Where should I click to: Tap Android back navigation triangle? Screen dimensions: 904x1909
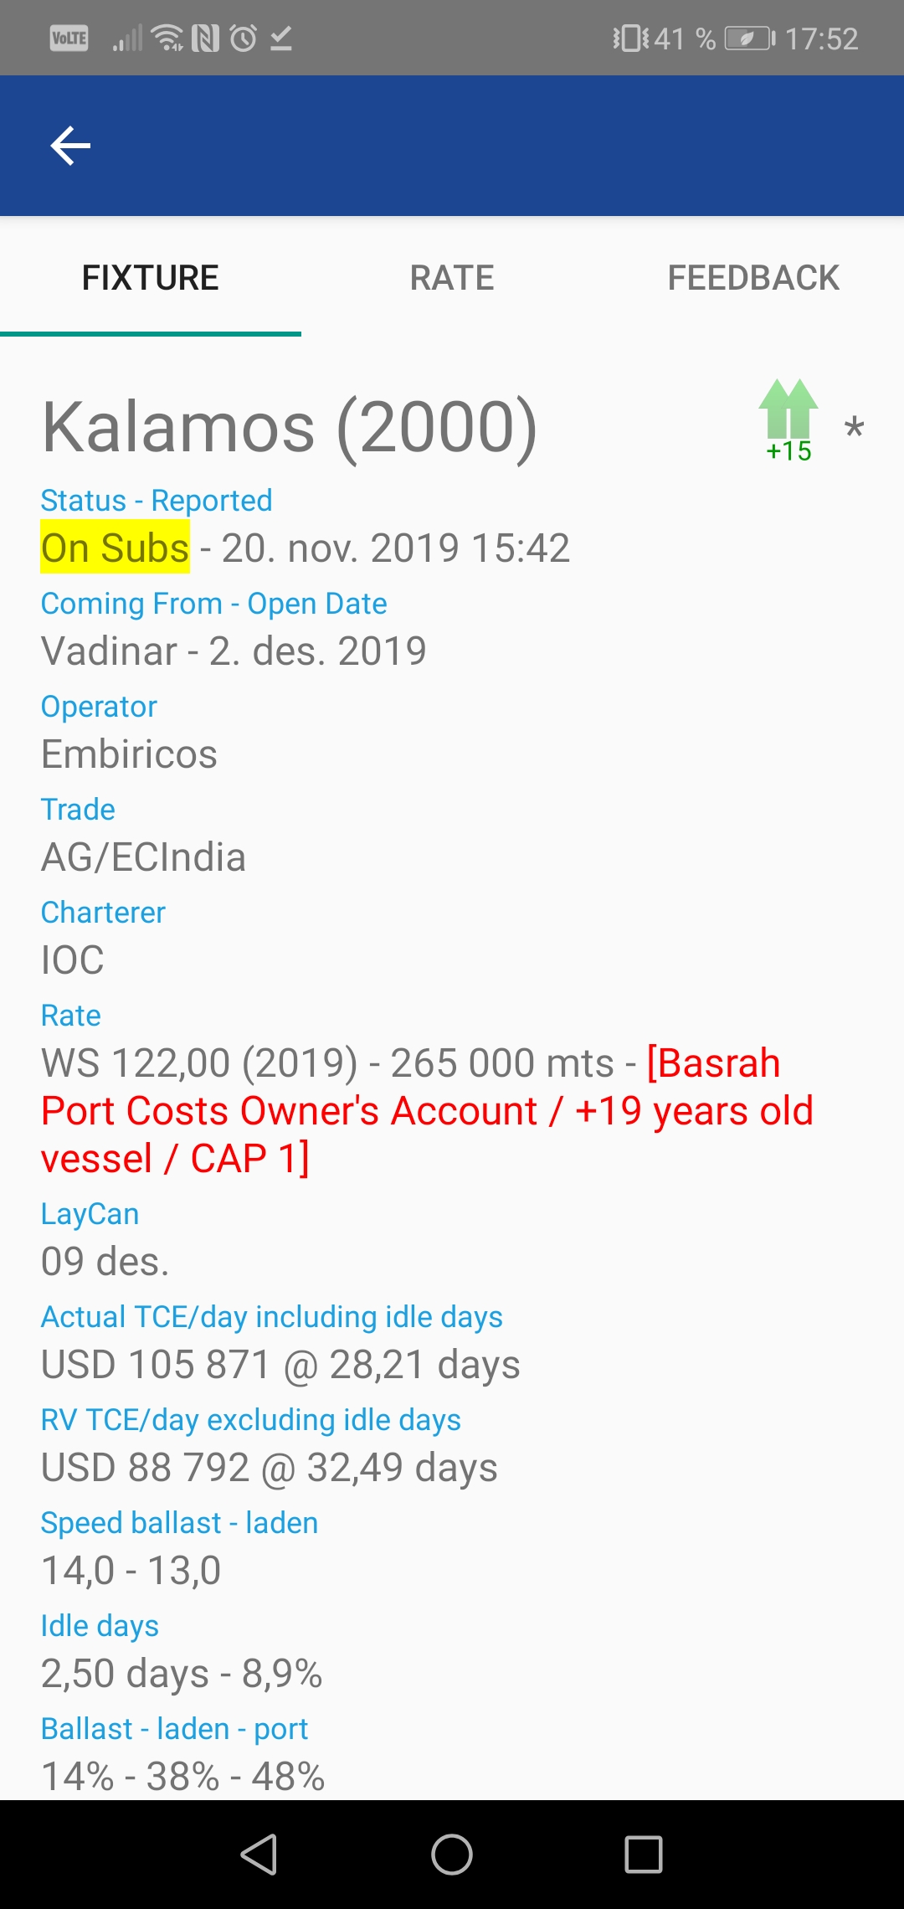pyautogui.click(x=259, y=1854)
